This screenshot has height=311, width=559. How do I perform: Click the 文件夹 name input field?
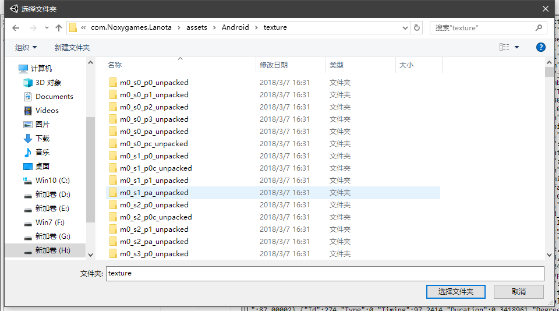[x=325, y=274]
